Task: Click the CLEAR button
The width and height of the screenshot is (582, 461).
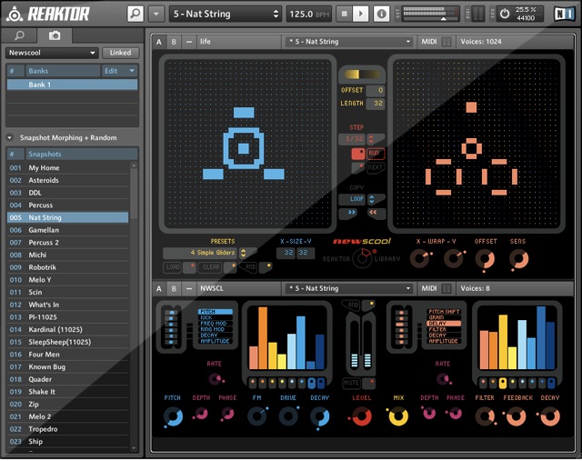Action: (211, 267)
